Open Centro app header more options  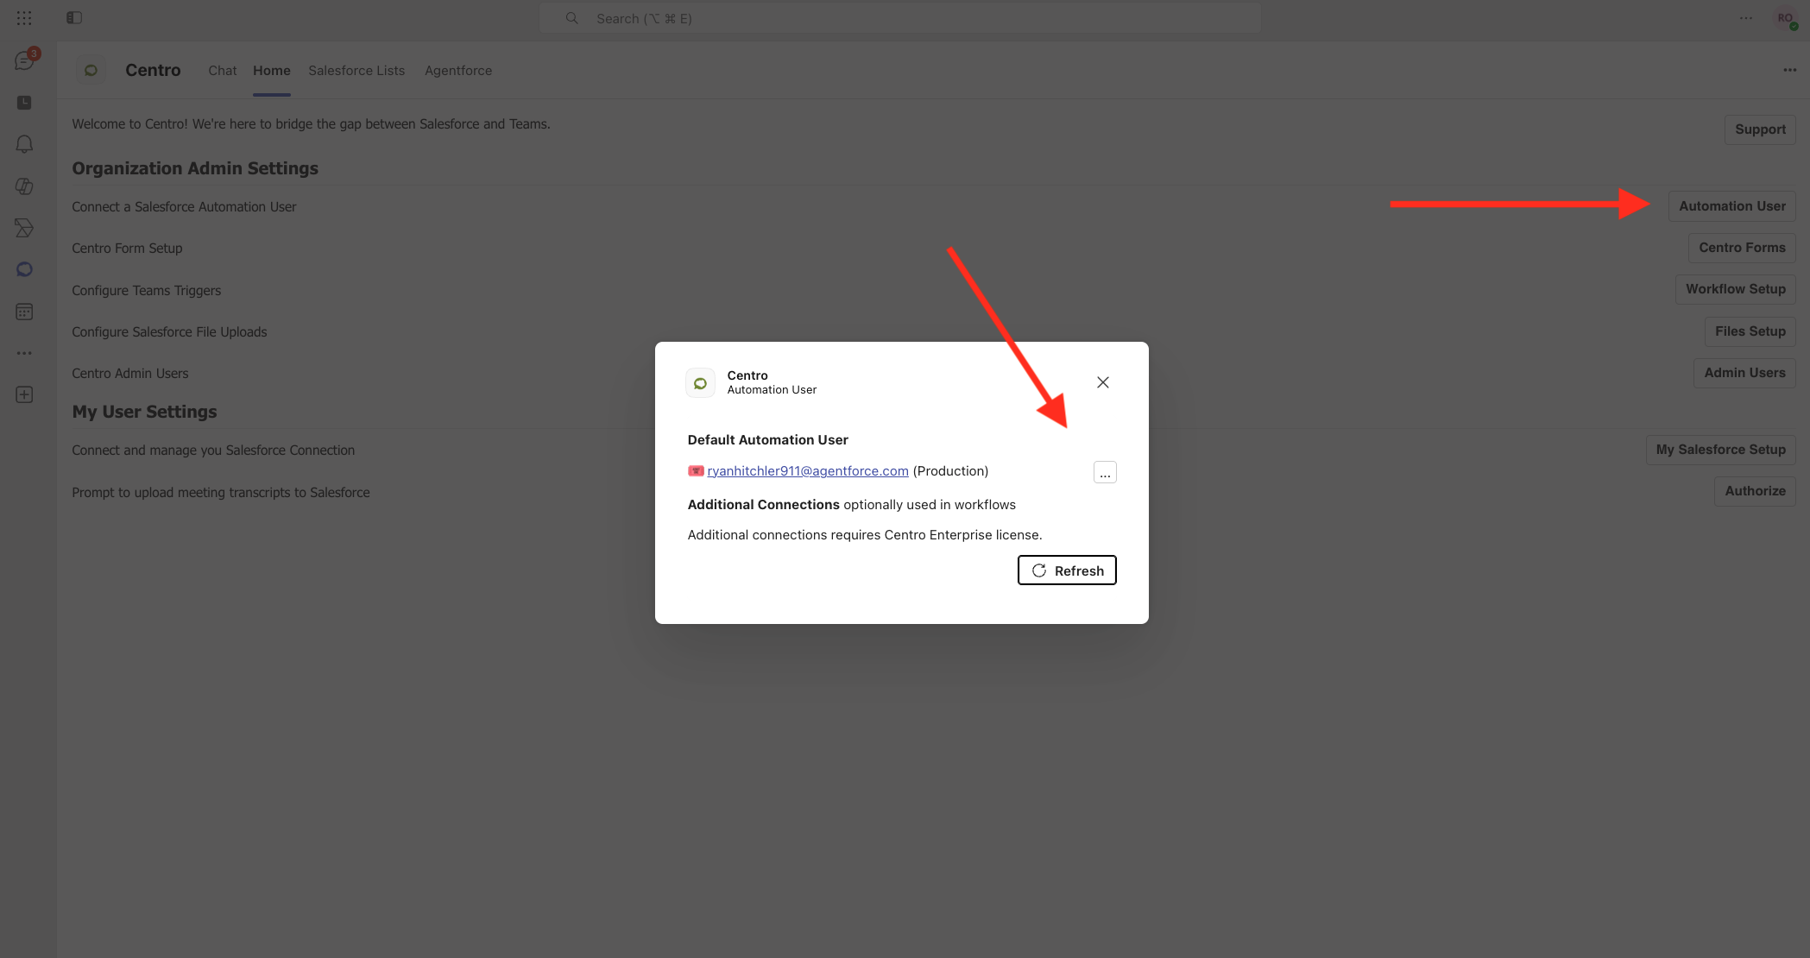click(1790, 70)
